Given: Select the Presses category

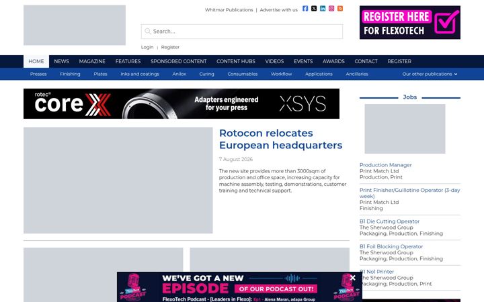Looking at the screenshot, I should click(38, 74).
